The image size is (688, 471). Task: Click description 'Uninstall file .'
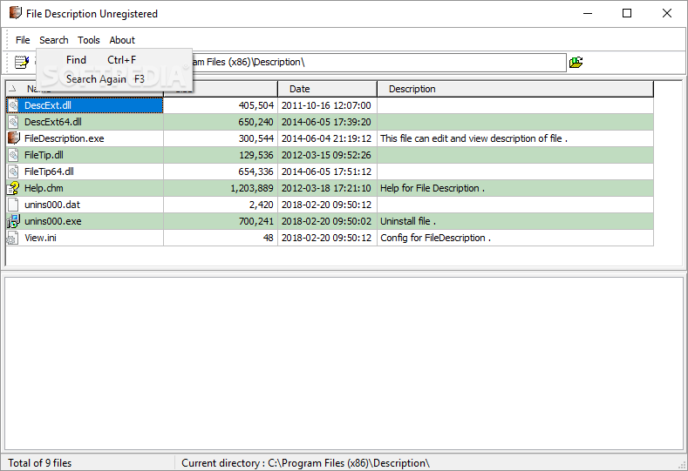coord(408,221)
